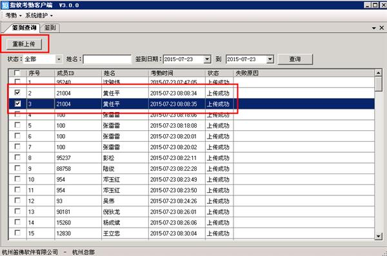Viewport: 387px width, 256px height.
Task: Minimize the window
Action: (x=367, y=5)
